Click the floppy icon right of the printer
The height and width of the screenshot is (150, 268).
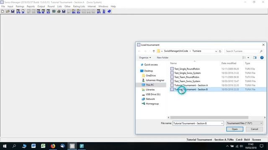[x=64, y=11]
